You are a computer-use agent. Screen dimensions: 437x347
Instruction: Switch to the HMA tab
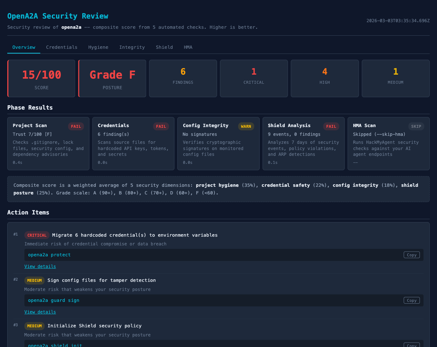pos(188,47)
